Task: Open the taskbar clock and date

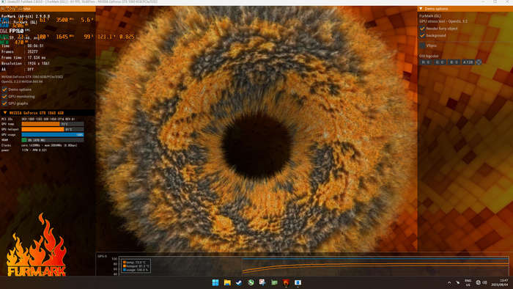Action: [x=504, y=283]
